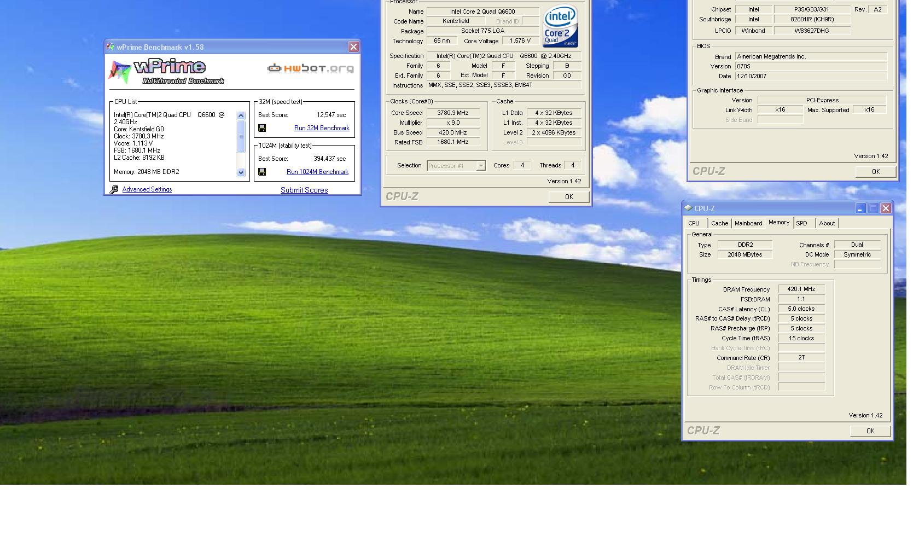919x546 pixels.
Task: Click save icon for 32M score
Action: [262, 128]
